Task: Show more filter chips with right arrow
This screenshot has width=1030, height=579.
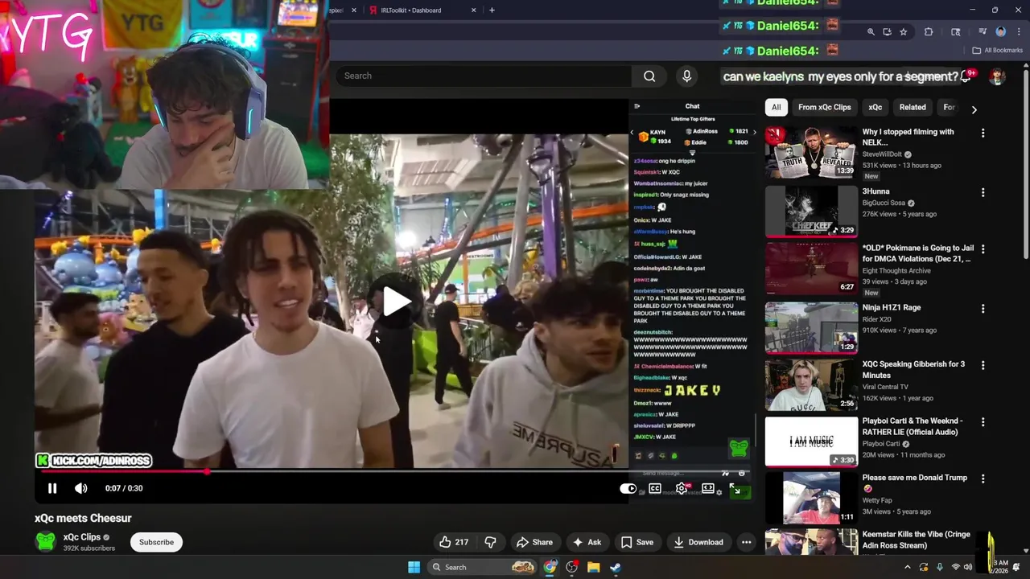Action: point(974,109)
